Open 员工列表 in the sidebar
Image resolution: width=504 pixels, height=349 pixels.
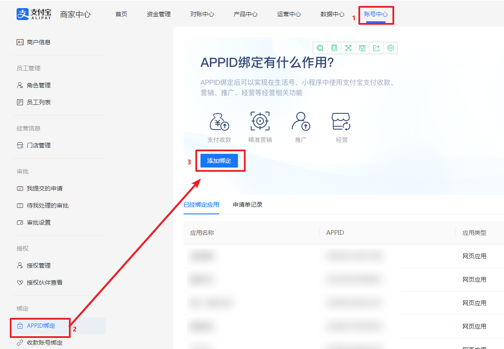point(34,102)
